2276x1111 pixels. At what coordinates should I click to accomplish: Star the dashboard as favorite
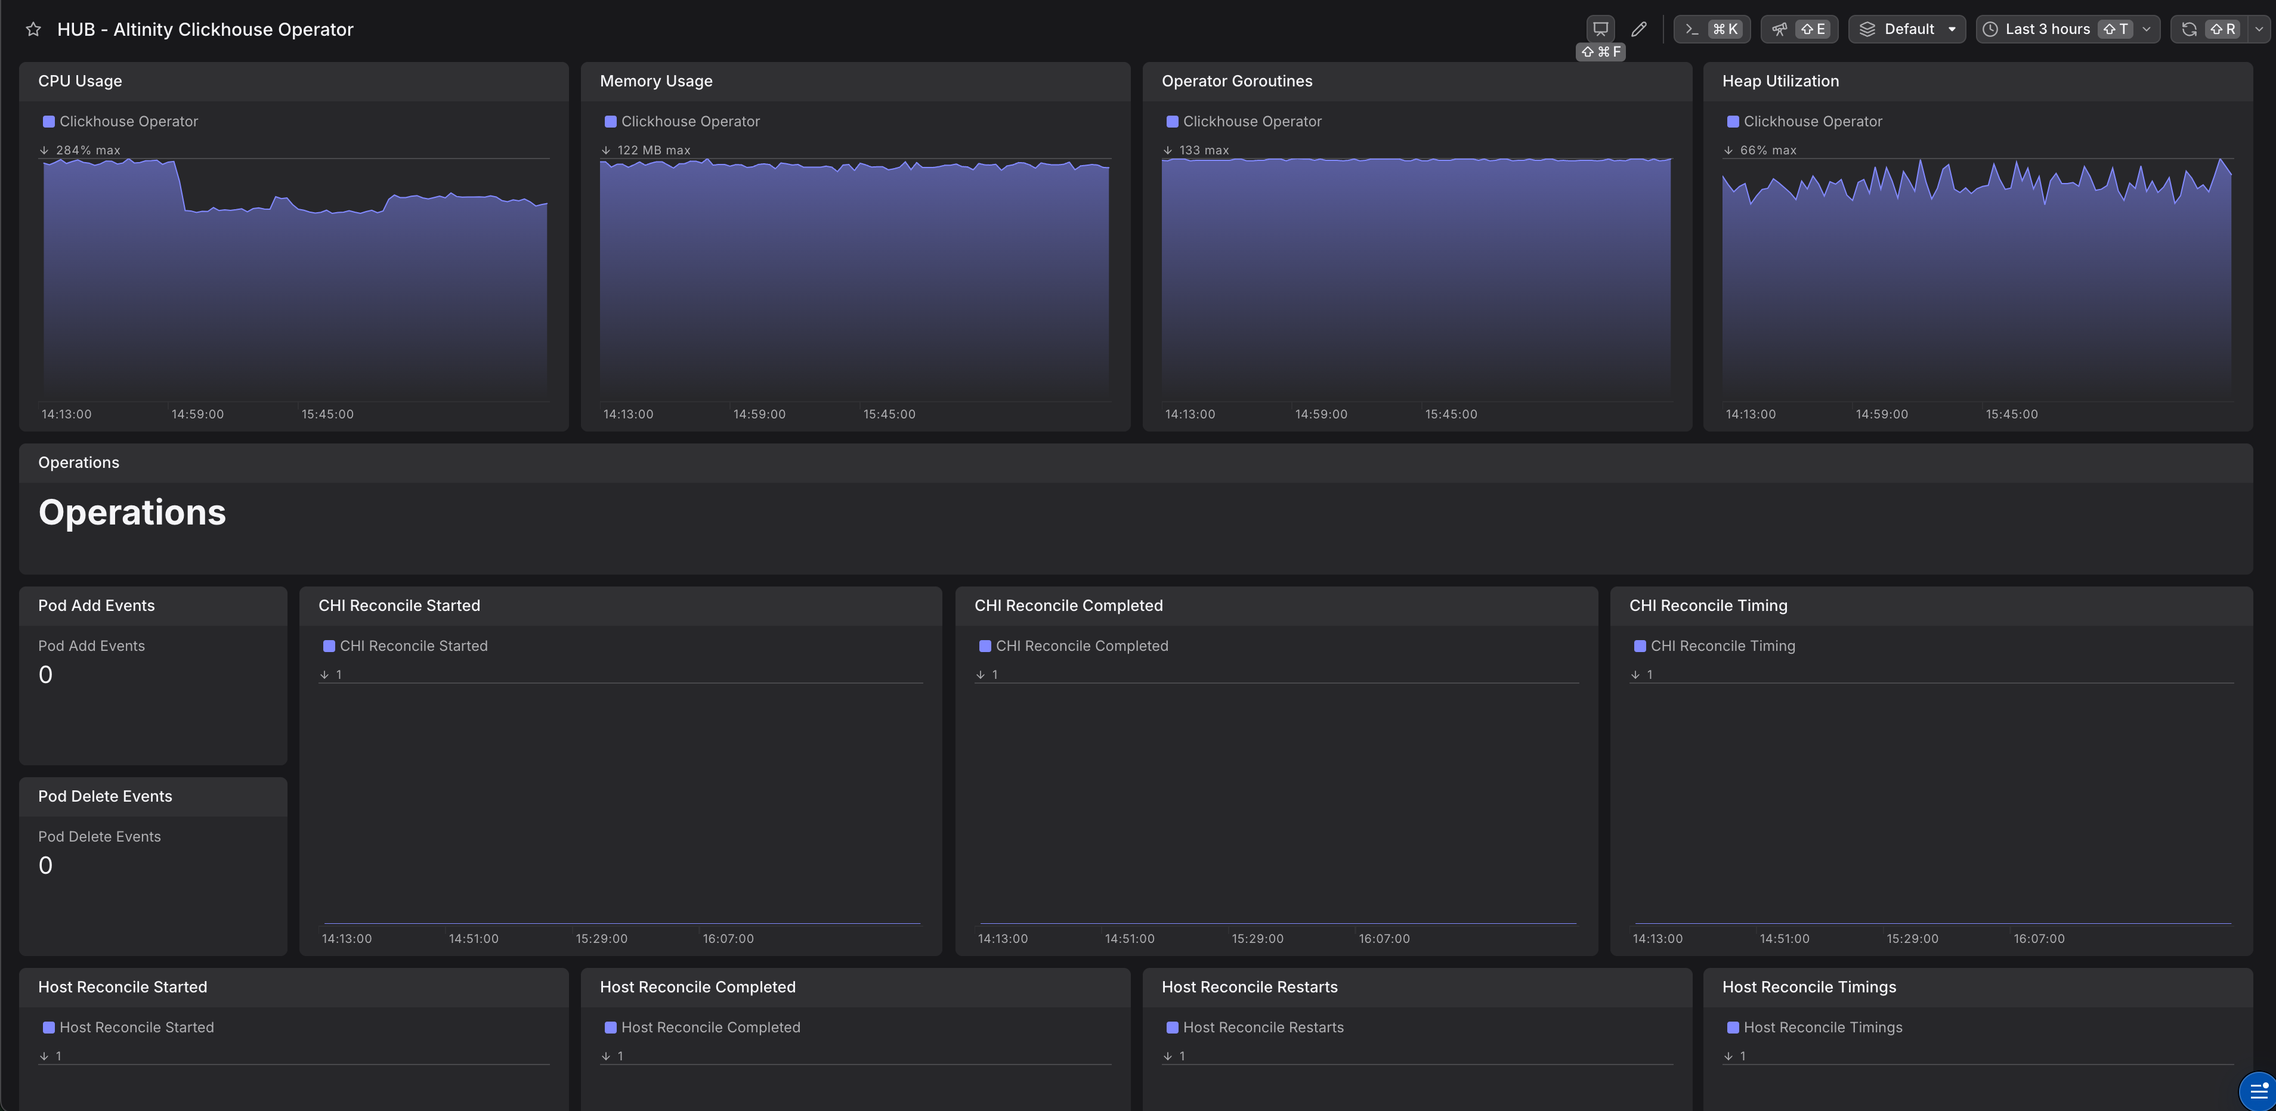(x=33, y=29)
